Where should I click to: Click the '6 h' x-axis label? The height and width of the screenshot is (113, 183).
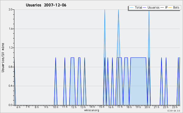18,107
